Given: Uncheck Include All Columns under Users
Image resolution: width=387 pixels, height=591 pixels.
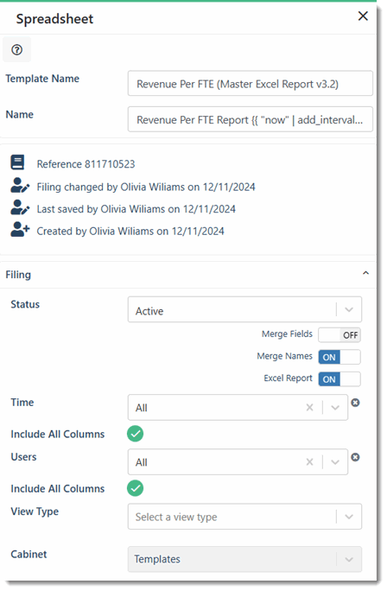Looking at the screenshot, I should tap(136, 488).
